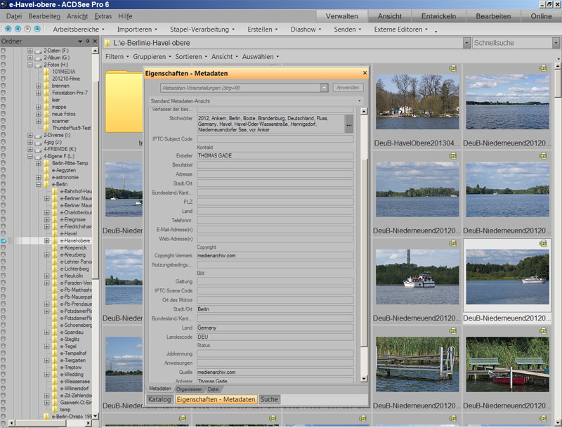Image resolution: width=562 pixels, height=428 pixels.
Task: Click the Anwenden button
Action: point(348,88)
